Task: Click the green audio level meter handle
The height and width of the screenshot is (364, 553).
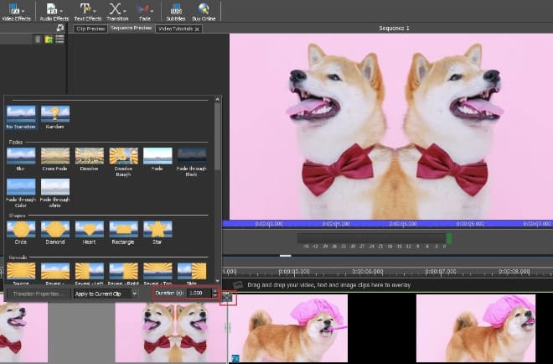Action: 449,238
